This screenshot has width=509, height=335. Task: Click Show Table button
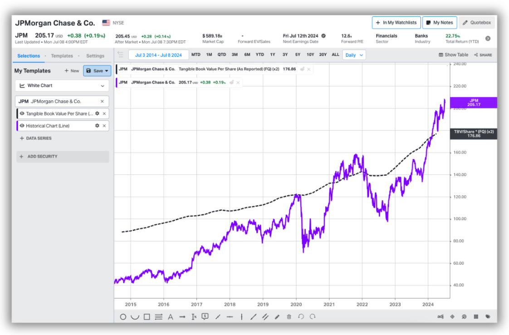tap(454, 55)
